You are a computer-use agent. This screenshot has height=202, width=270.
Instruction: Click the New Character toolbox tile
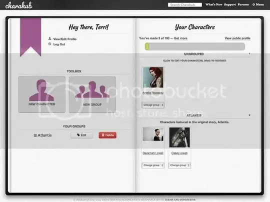[42, 94]
